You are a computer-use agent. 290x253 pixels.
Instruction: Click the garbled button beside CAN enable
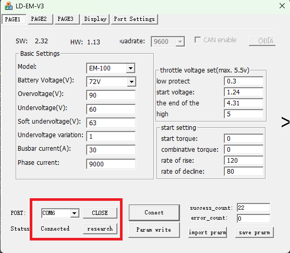tap(262, 41)
